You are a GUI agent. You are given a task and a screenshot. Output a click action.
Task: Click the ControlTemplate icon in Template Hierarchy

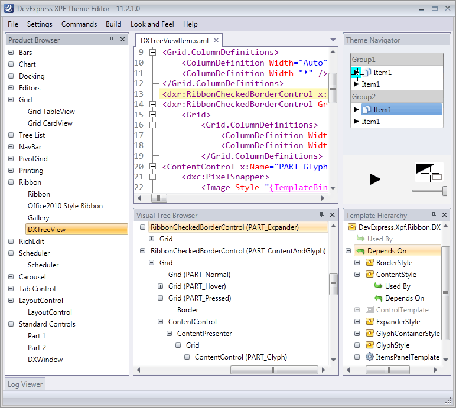(x=369, y=310)
